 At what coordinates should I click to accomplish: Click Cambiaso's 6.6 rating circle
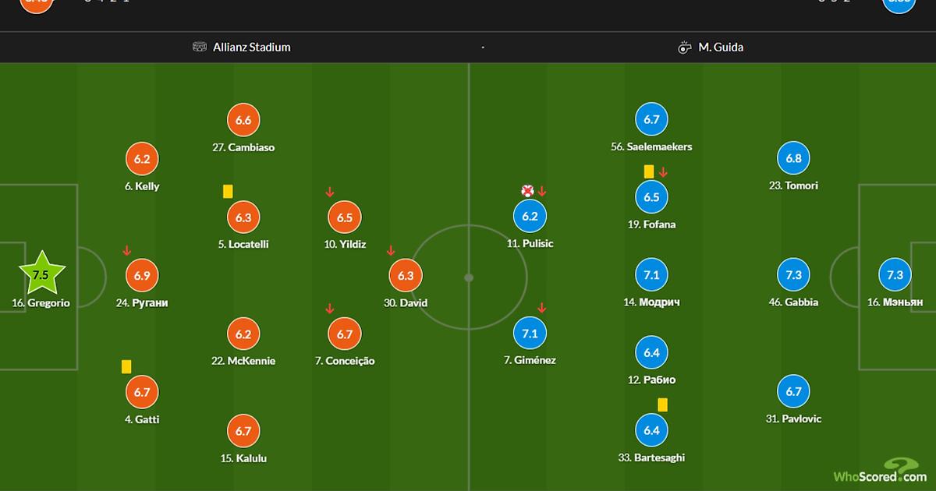pos(243,120)
